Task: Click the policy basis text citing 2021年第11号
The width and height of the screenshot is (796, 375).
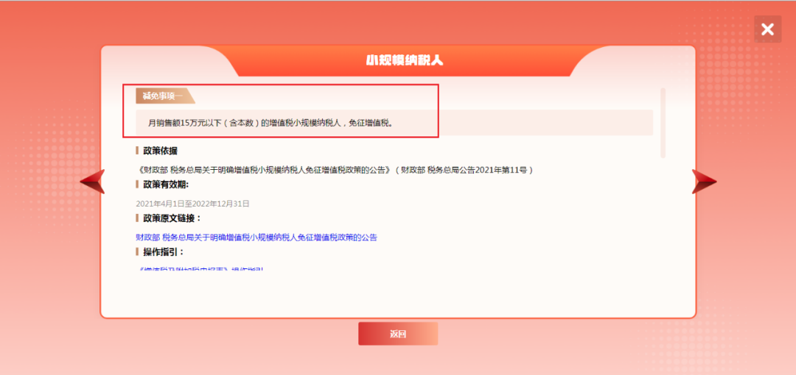Action: click(335, 170)
